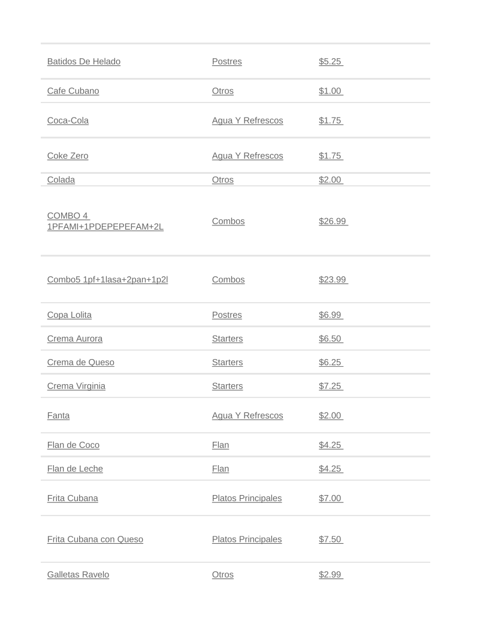Screen dimensions: 489x633
Task: Select the Coke Zero item
Action: 68,156
